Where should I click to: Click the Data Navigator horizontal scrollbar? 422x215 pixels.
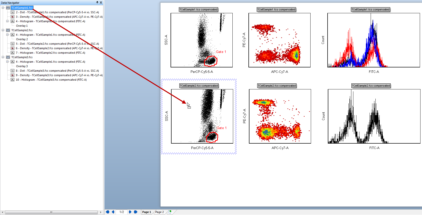(51, 212)
